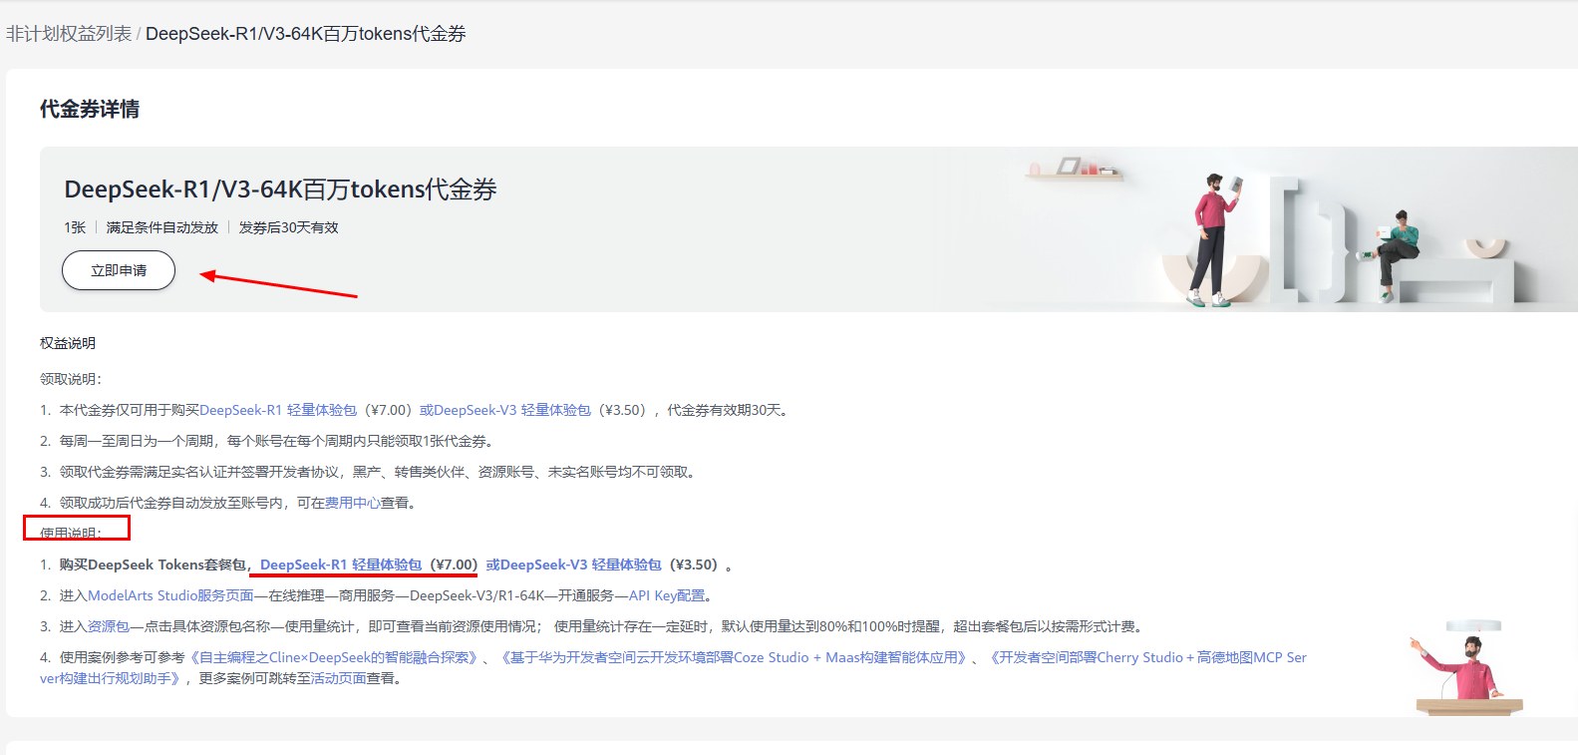Open the API Key配置 link

point(667,595)
